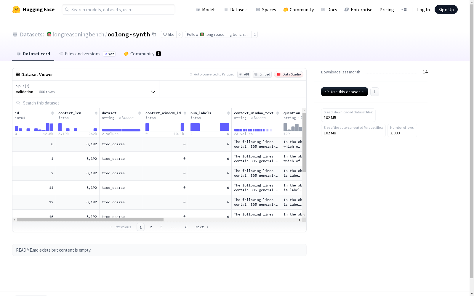Sort by the num_labels column
The width and height of the screenshot is (474, 296).
coord(228,113)
